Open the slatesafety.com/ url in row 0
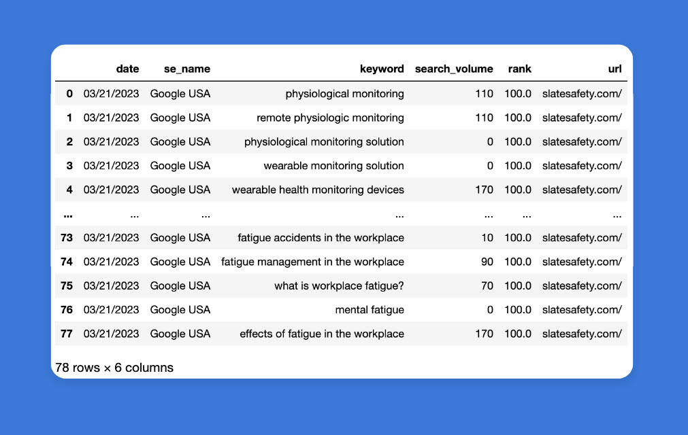This screenshot has width=688, height=435. click(x=582, y=94)
